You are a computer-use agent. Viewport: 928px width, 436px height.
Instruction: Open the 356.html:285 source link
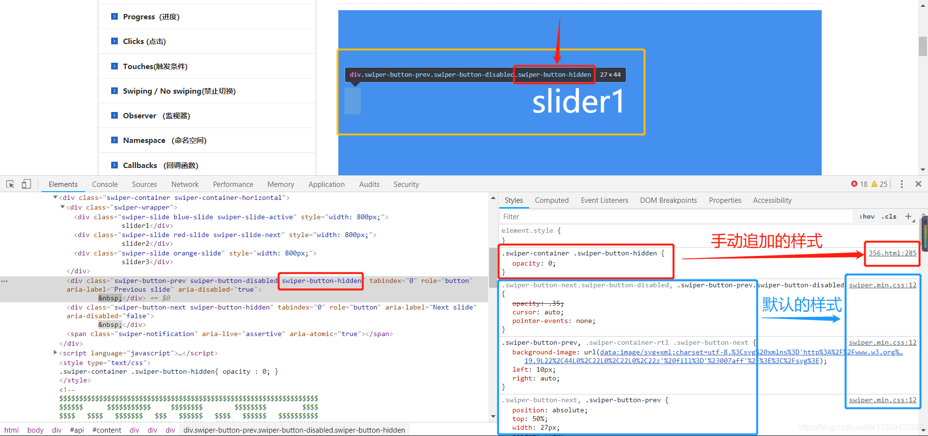892,253
